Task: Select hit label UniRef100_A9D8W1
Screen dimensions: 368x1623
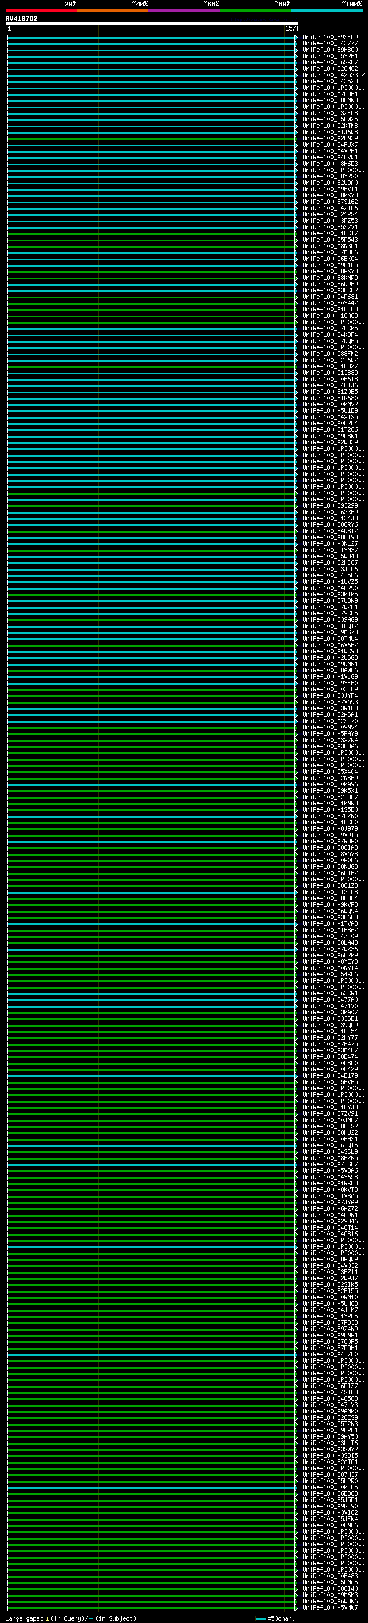Action: click(329, 436)
